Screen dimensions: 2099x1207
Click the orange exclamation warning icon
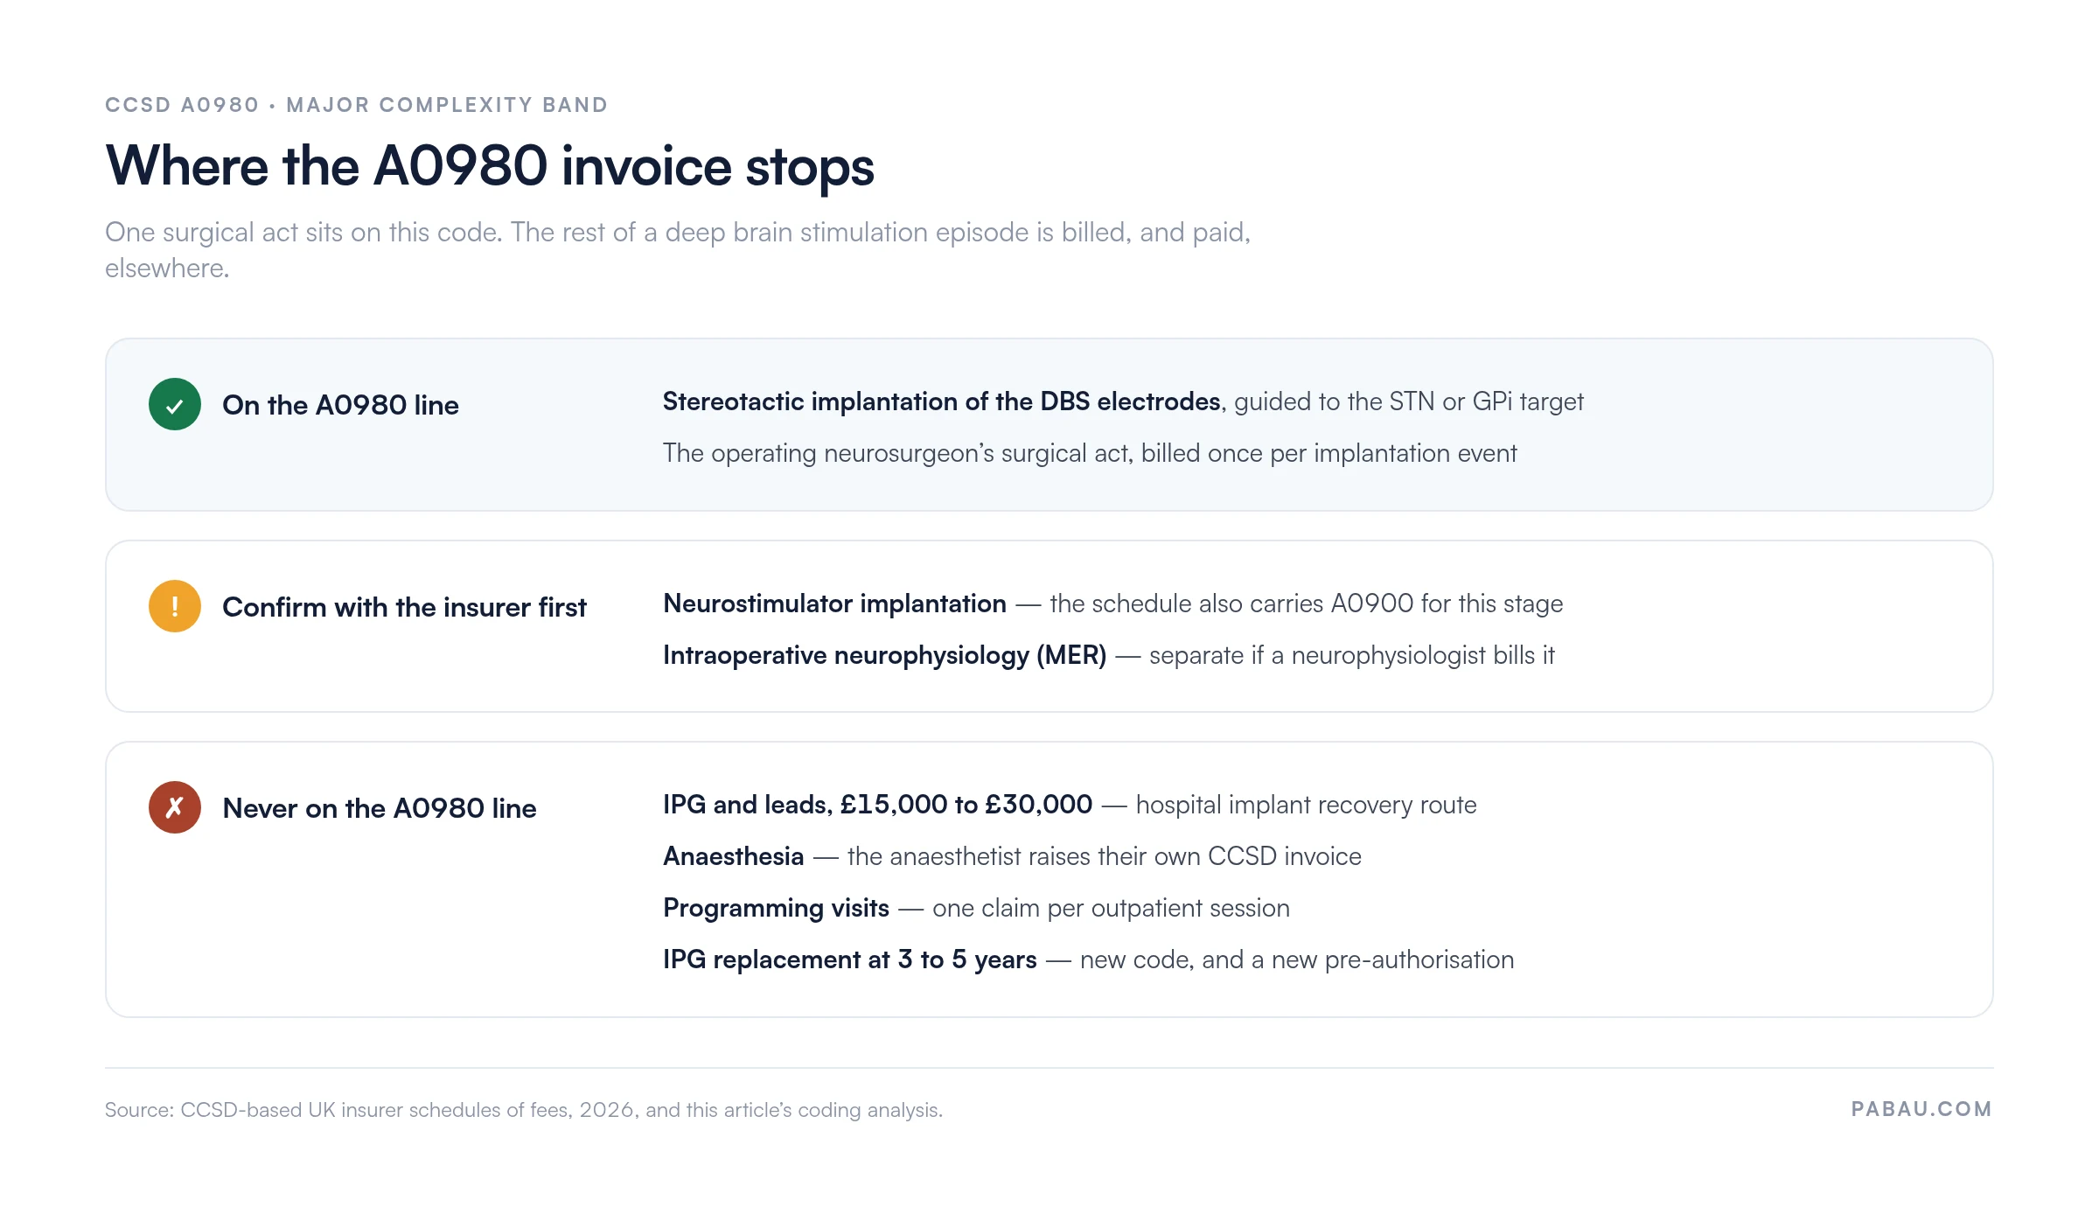pos(175,606)
